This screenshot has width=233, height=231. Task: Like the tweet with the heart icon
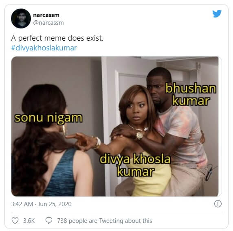pyautogui.click(x=15, y=220)
